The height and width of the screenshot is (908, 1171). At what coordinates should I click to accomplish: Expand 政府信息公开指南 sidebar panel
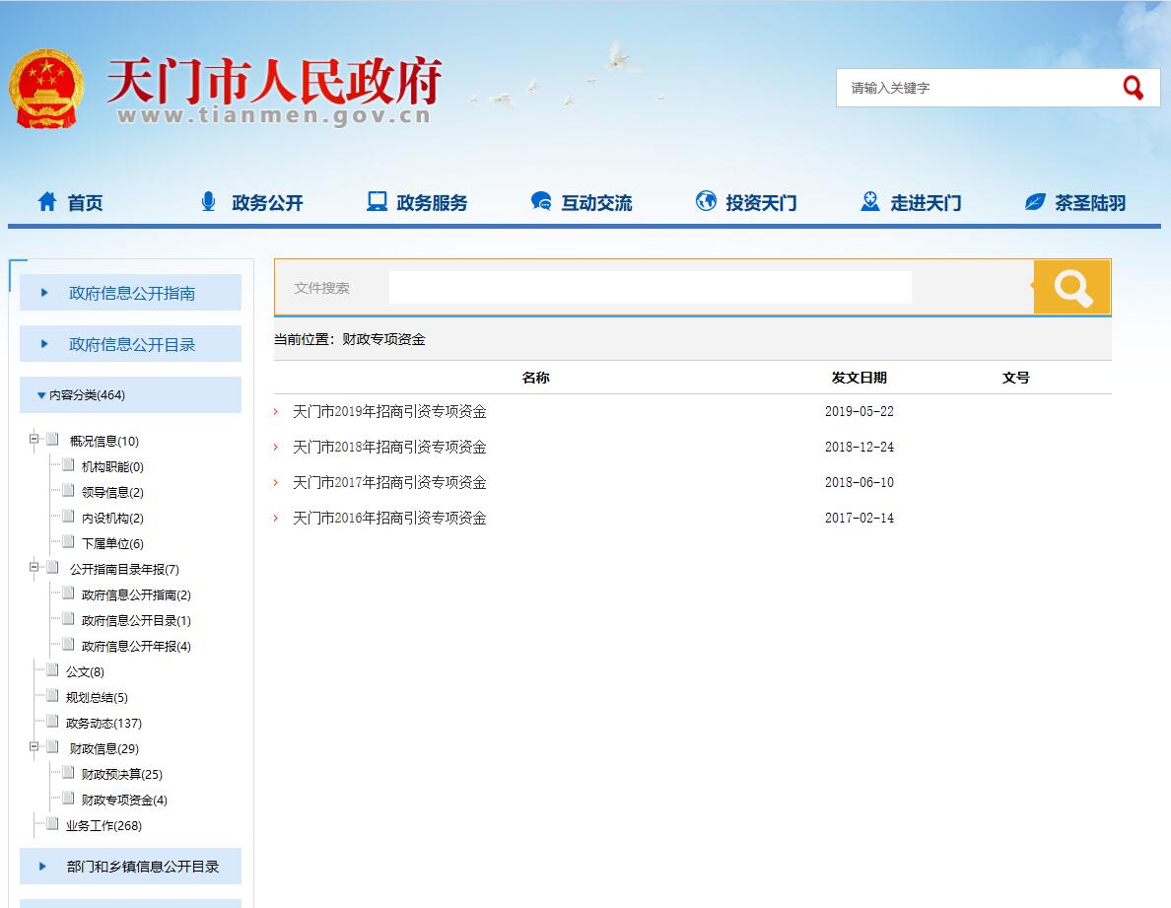point(130,293)
